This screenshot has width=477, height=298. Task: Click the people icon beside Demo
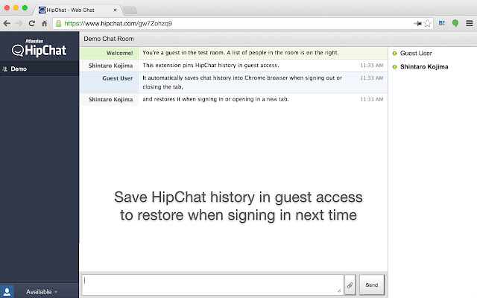[5, 69]
